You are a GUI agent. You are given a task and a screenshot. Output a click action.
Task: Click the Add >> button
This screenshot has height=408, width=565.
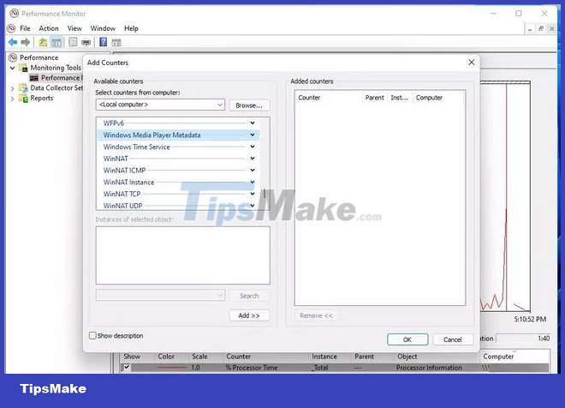click(249, 315)
